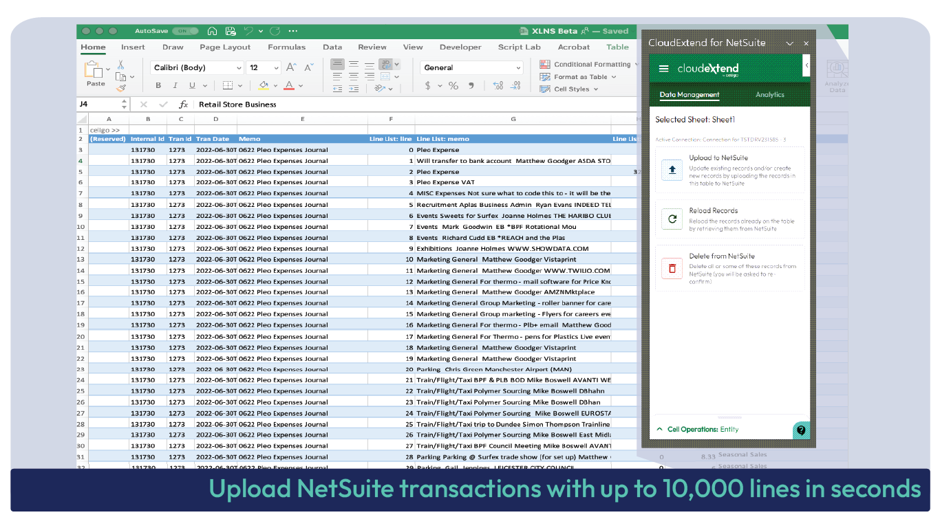
Task: Click the Paste clipboard icon
Action: pyautogui.click(x=93, y=69)
